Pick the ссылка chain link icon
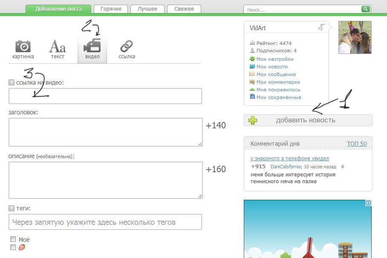Image resolution: width=387 pixels, height=258 pixels. [127, 46]
